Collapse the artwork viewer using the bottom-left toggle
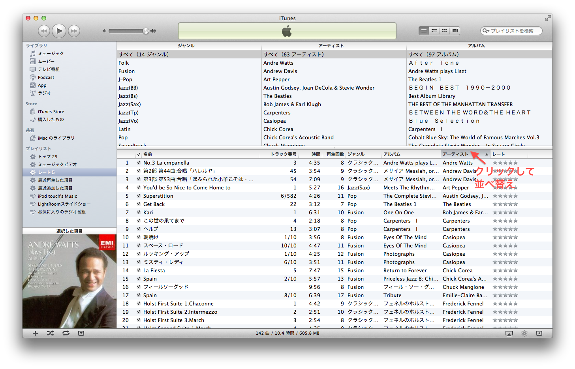This screenshot has height=369, width=575. (x=81, y=333)
